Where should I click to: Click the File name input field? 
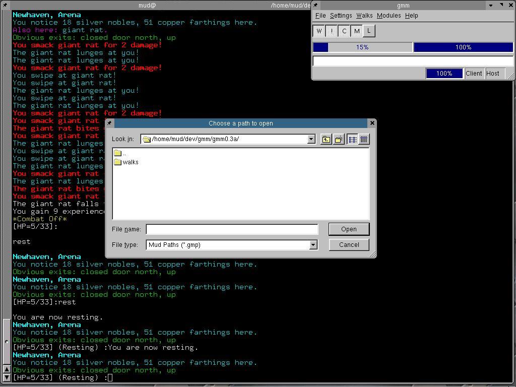pos(232,229)
